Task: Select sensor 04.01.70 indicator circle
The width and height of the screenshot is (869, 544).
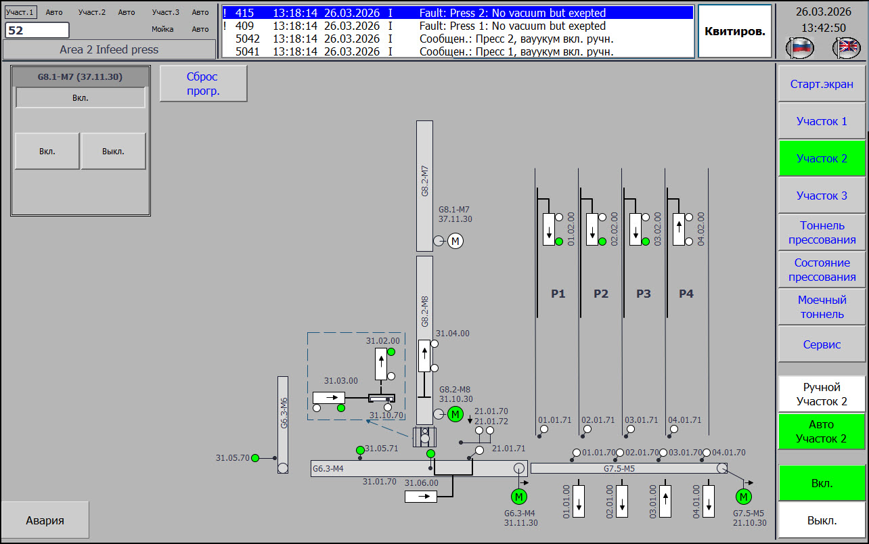Action: point(707,453)
